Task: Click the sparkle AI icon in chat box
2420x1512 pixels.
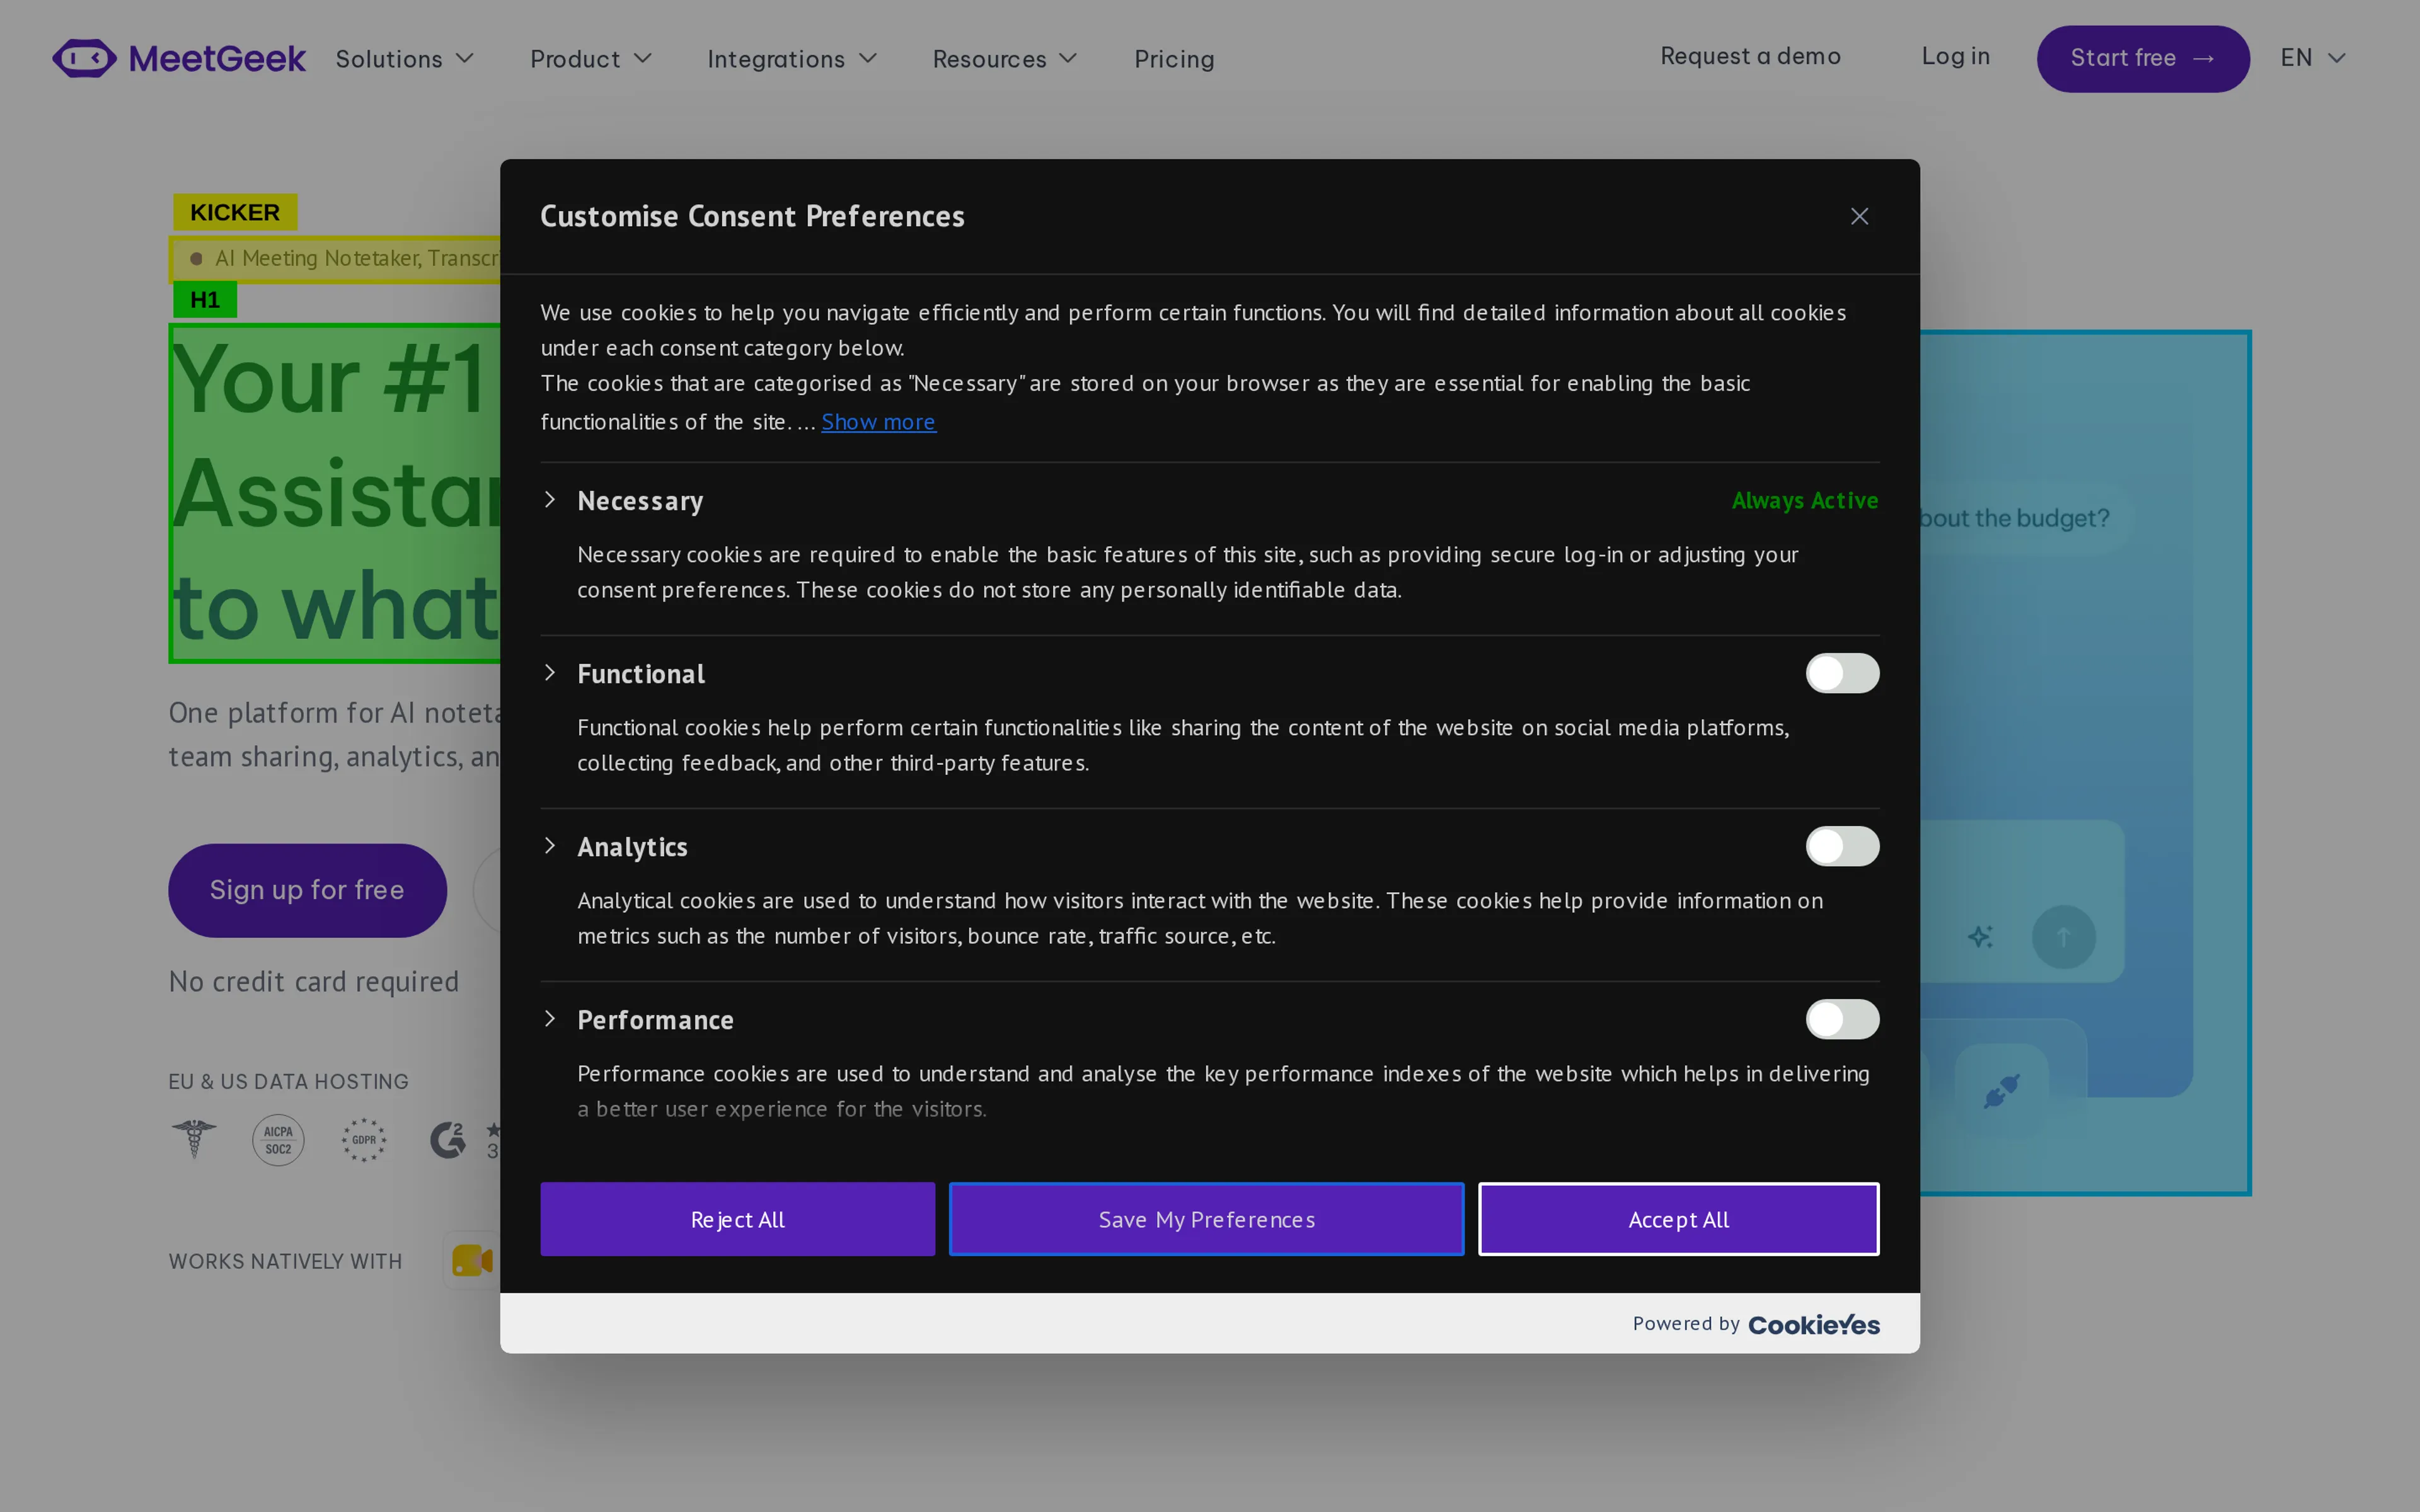Action: (1980, 937)
